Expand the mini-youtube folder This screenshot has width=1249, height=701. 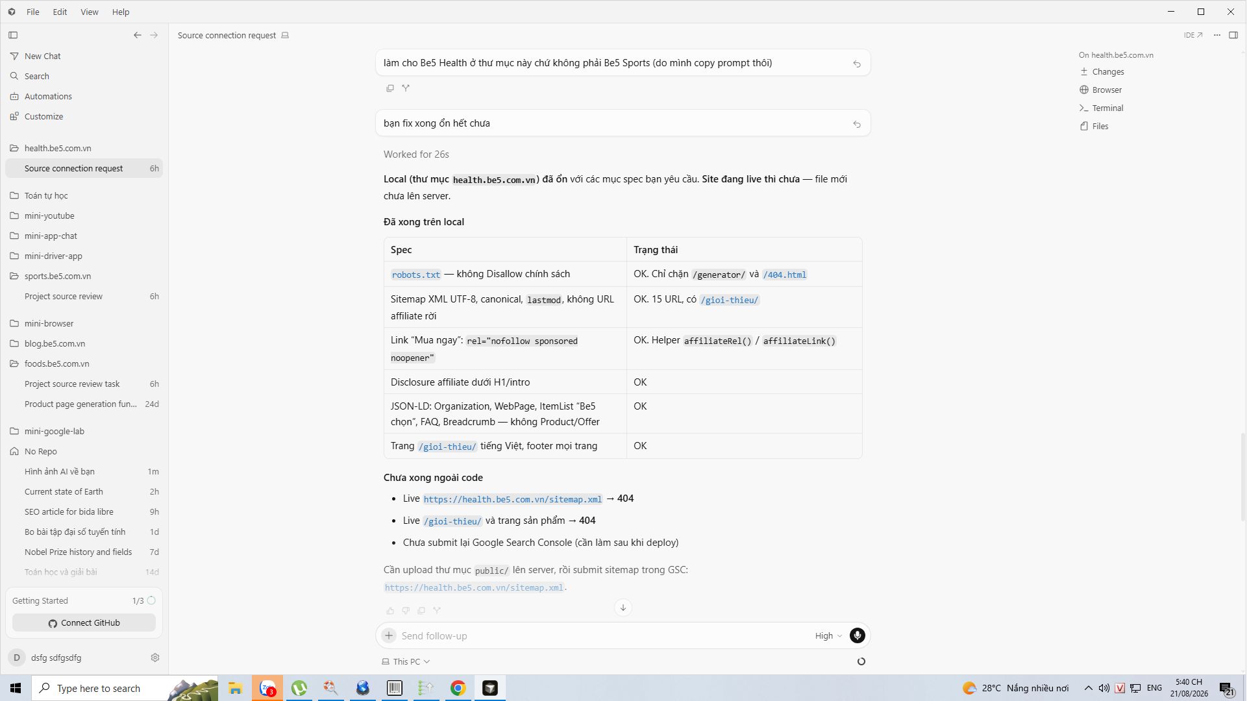84,216
